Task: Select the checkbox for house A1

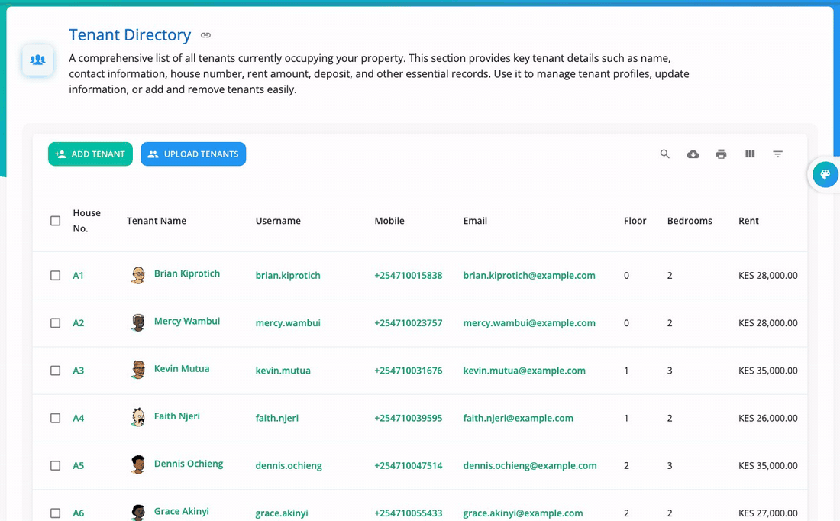Action: tap(55, 276)
